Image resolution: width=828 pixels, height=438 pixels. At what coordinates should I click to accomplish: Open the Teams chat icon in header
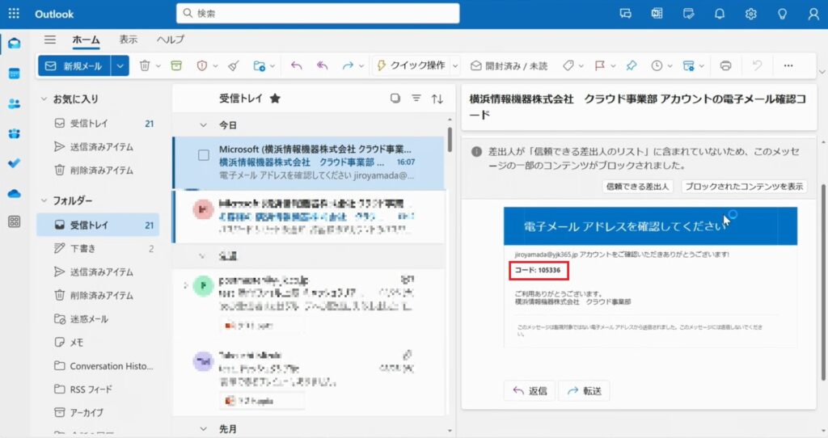coord(625,14)
